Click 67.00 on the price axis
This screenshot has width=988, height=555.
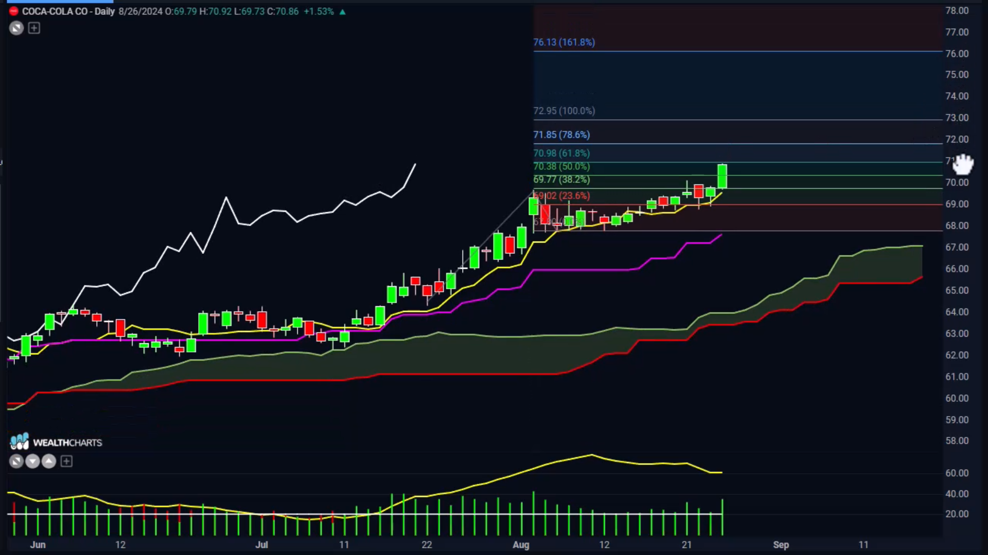click(x=957, y=247)
